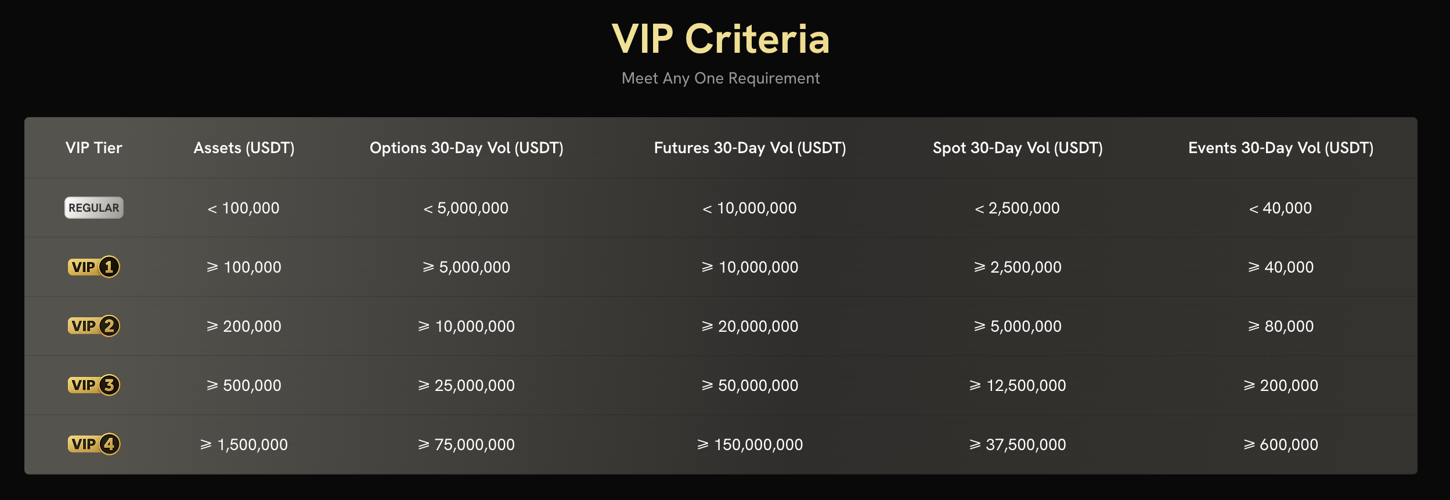1450x500 pixels.
Task: Click VIP 4 futures value 150,000,000
Action: [x=750, y=444]
